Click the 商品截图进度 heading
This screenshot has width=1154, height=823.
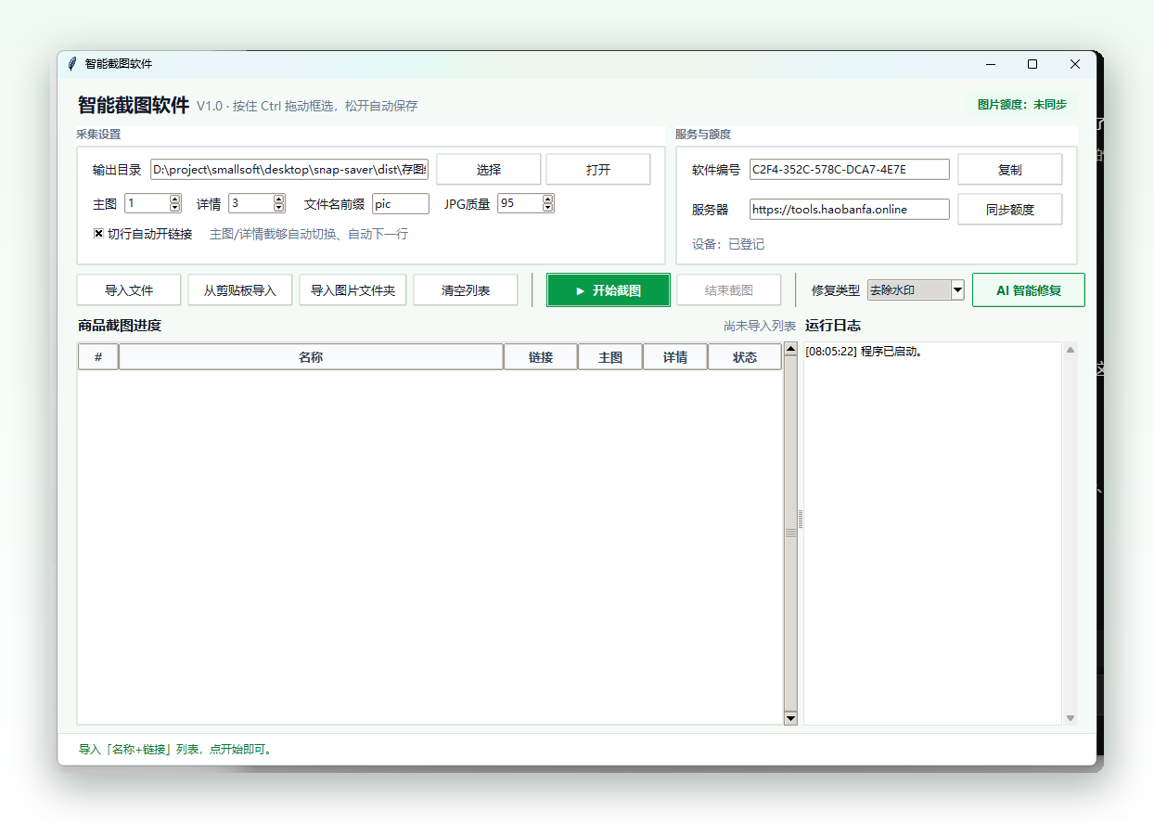[x=120, y=326]
